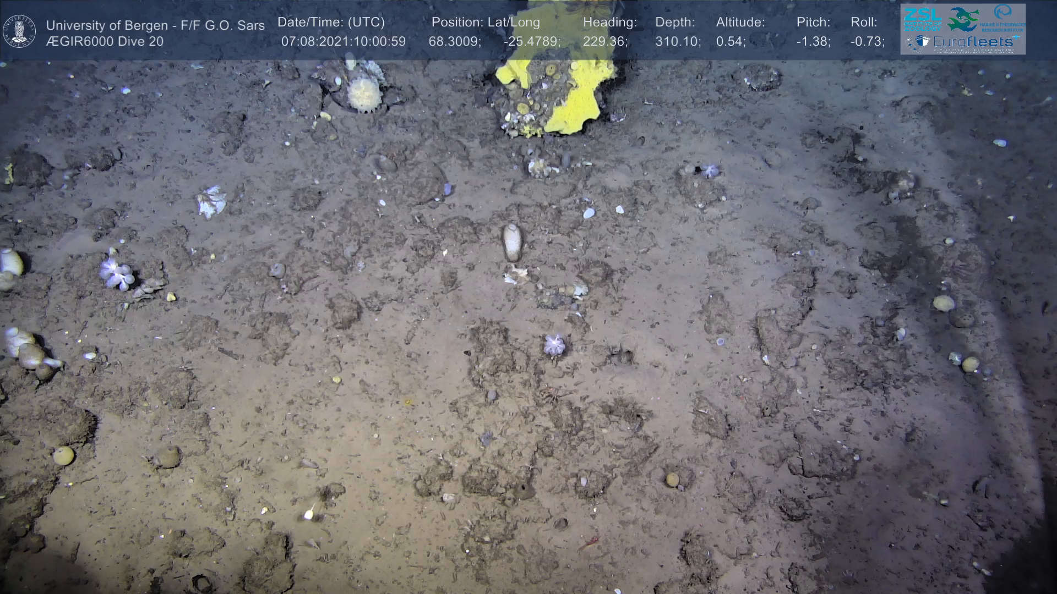The image size is (1057, 594).
Task: Click the elongated white sponge at center
Action: click(x=512, y=243)
